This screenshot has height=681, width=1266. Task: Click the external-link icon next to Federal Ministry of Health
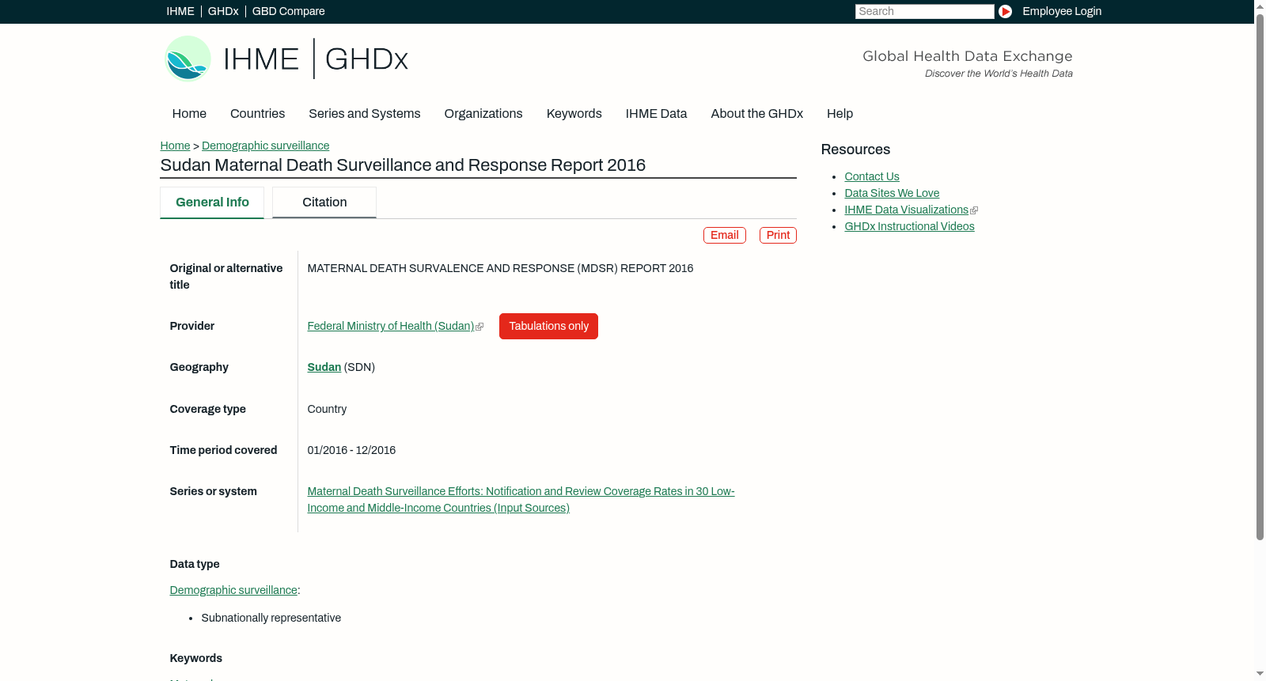479,327
